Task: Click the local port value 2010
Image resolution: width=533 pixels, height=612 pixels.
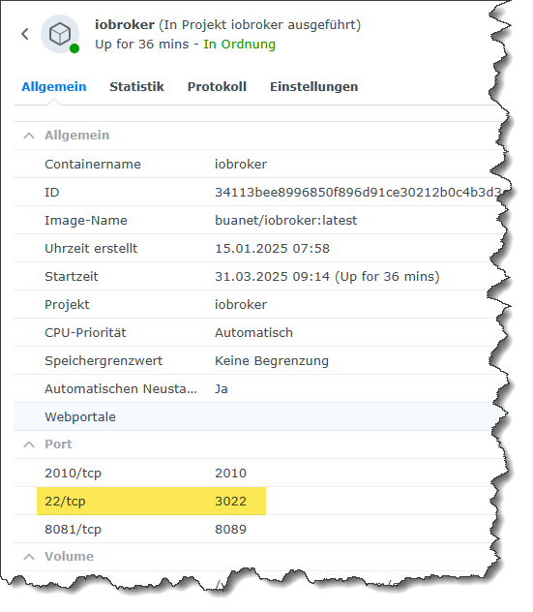Action: (x=230, y=474)
